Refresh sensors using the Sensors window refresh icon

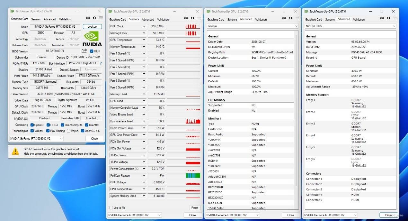click(x=193, y=18)
